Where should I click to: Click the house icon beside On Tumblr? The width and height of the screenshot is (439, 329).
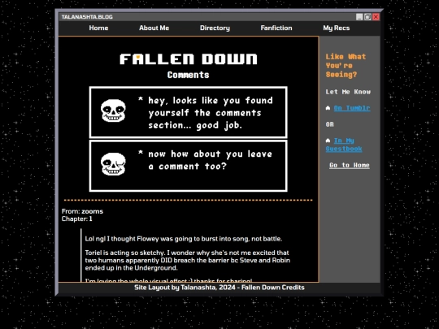coord(328,108)
